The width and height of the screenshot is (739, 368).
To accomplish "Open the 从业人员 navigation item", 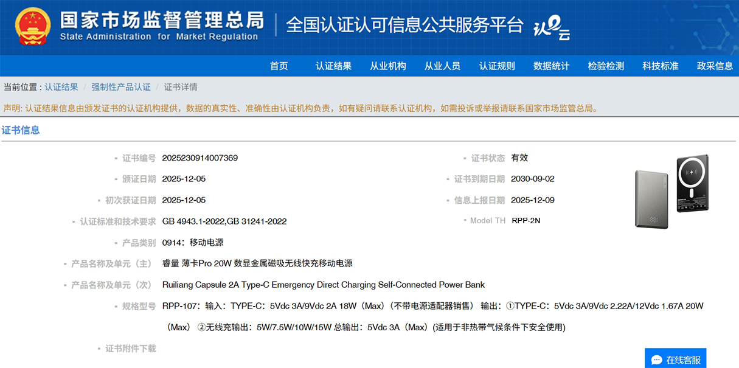I will click(x=443, y=66).
